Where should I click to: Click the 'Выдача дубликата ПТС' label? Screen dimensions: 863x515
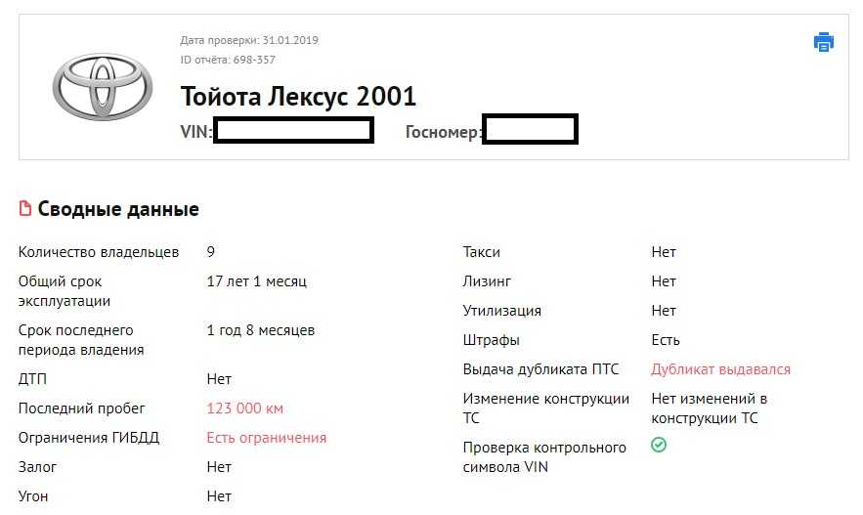540,369
